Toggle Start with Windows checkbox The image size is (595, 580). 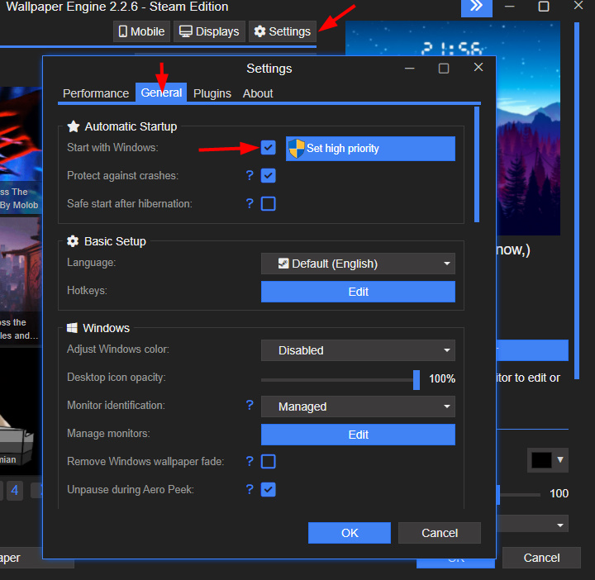[268, 148]
